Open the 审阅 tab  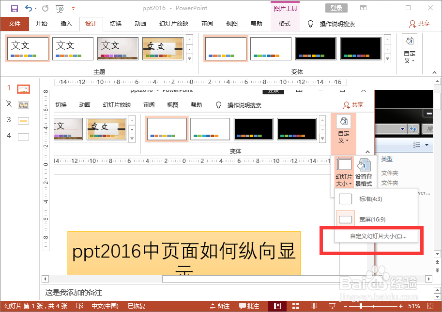(x=207, y=24)
